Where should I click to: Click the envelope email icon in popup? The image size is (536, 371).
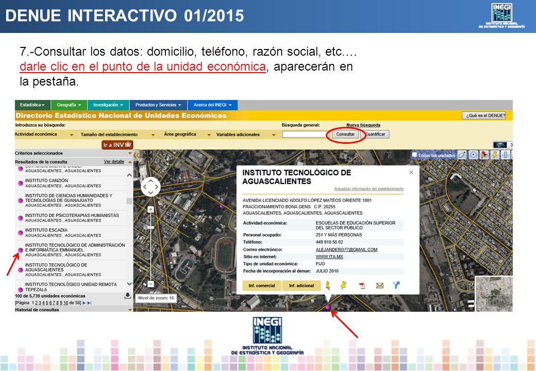coord(379,285)
